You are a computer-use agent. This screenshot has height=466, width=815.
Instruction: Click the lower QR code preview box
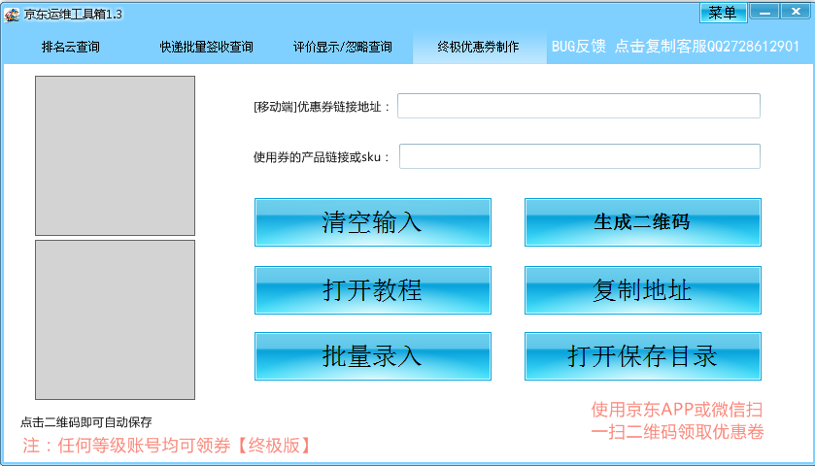pos(115,320)
